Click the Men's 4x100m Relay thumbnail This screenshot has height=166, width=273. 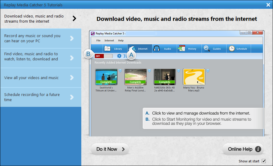[x=136, y=77]
